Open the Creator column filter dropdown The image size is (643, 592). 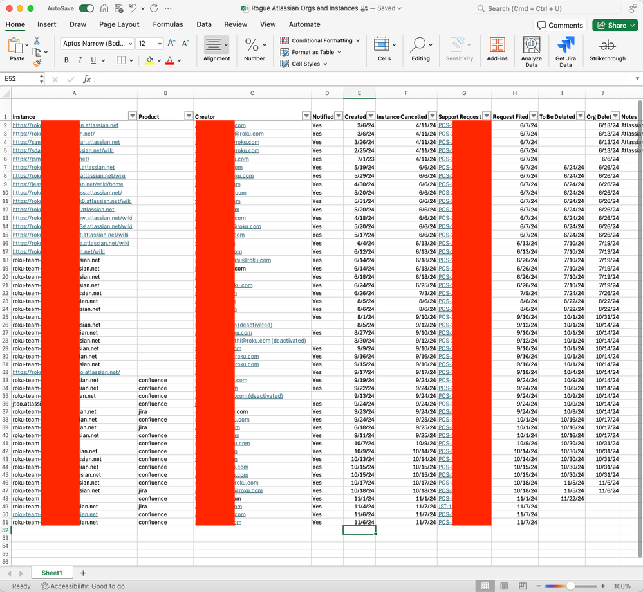coord(306,116)
